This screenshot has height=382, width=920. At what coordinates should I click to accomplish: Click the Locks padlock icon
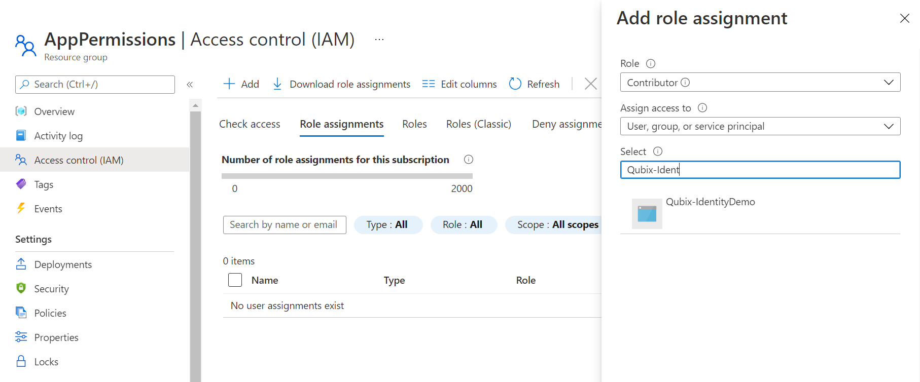pyautogui.click(x=21, y=361)
